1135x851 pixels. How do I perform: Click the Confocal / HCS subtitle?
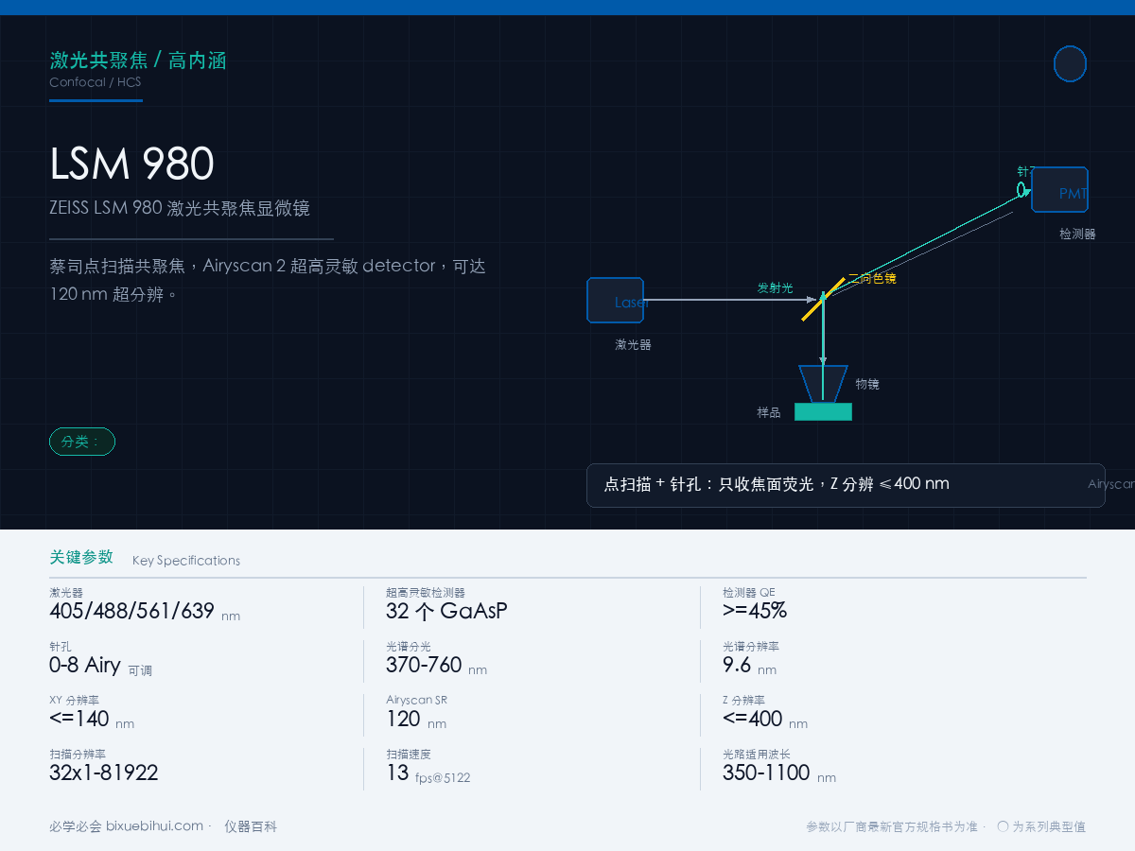coord(96,82)
